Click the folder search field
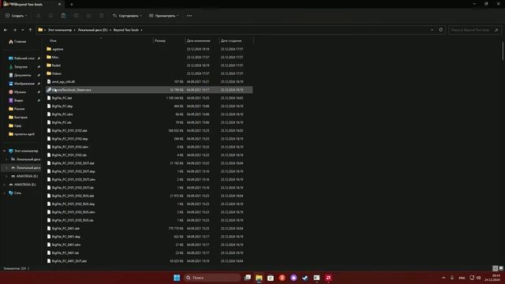The width and height of the screenshot is (505, 284). tap(474, 30)
